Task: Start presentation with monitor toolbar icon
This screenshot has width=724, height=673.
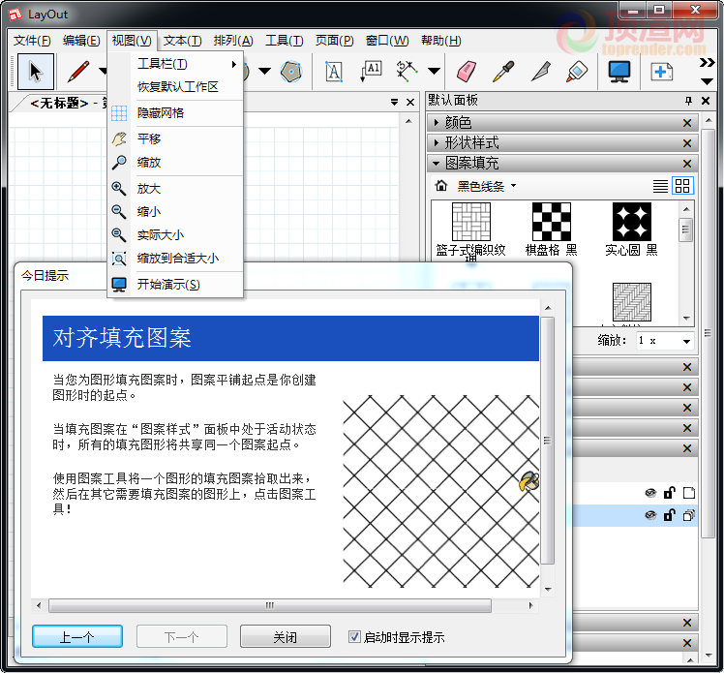Action: (619, 72)
